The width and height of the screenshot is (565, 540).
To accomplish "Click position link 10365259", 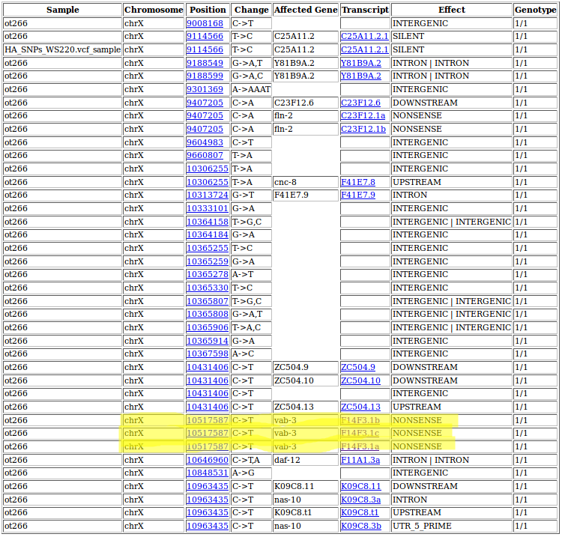I will tap(208, 261).
